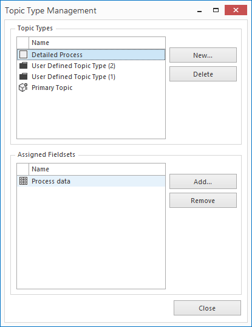Click Name column header in Assigned Fieldsets
Viewport: 252px width, 327px height.
coord(97,169)
